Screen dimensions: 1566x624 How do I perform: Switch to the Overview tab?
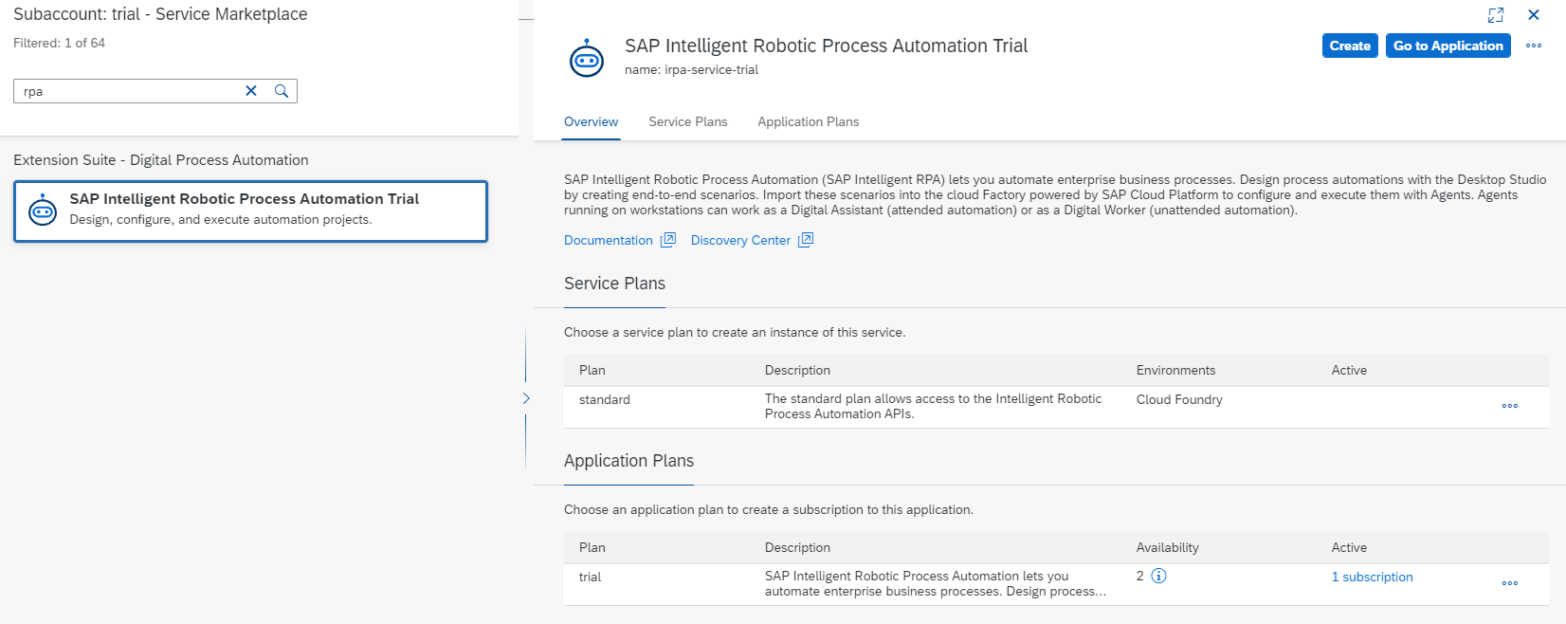pyautogui.click(x=591, y=121)
